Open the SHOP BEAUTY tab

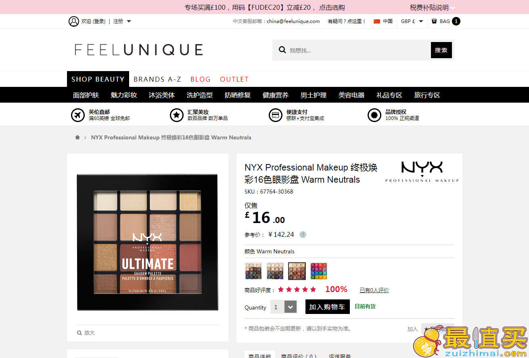(x=98, y=79)
